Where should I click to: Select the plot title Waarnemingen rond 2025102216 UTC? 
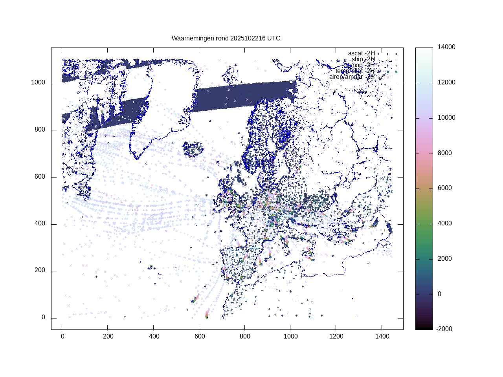point(227,38)
